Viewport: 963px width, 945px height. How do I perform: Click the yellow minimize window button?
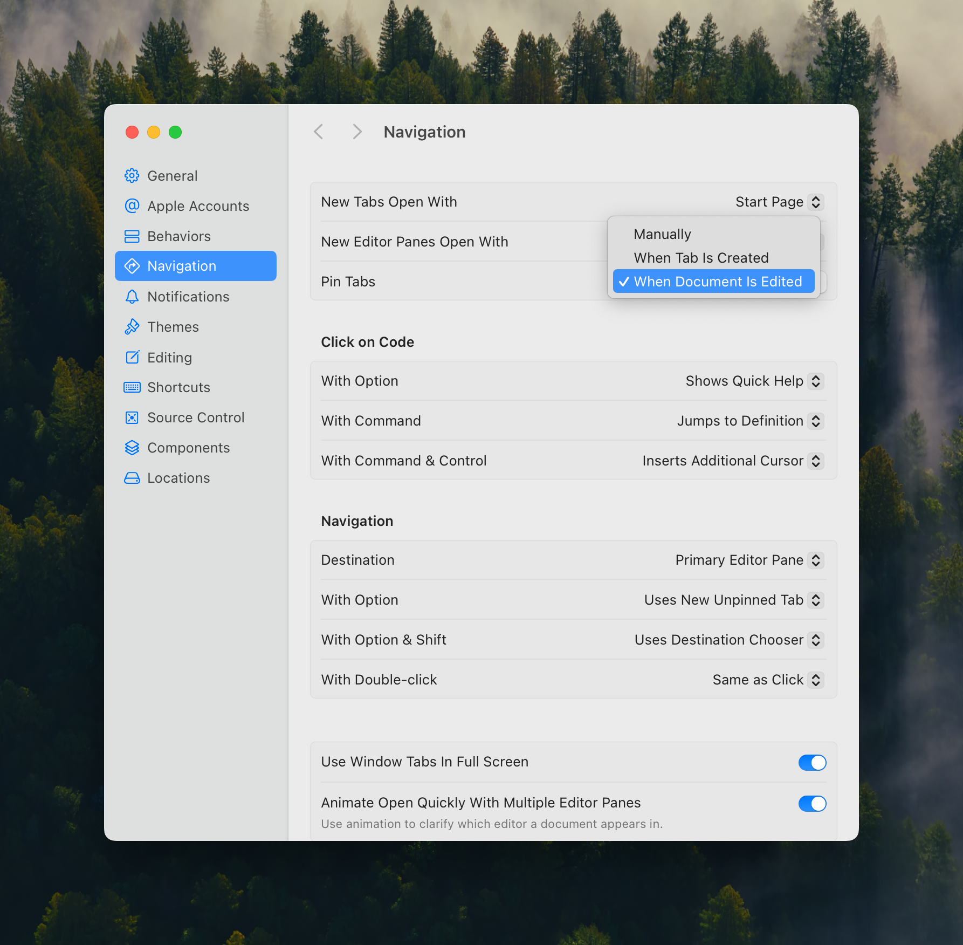pos(154,132)
